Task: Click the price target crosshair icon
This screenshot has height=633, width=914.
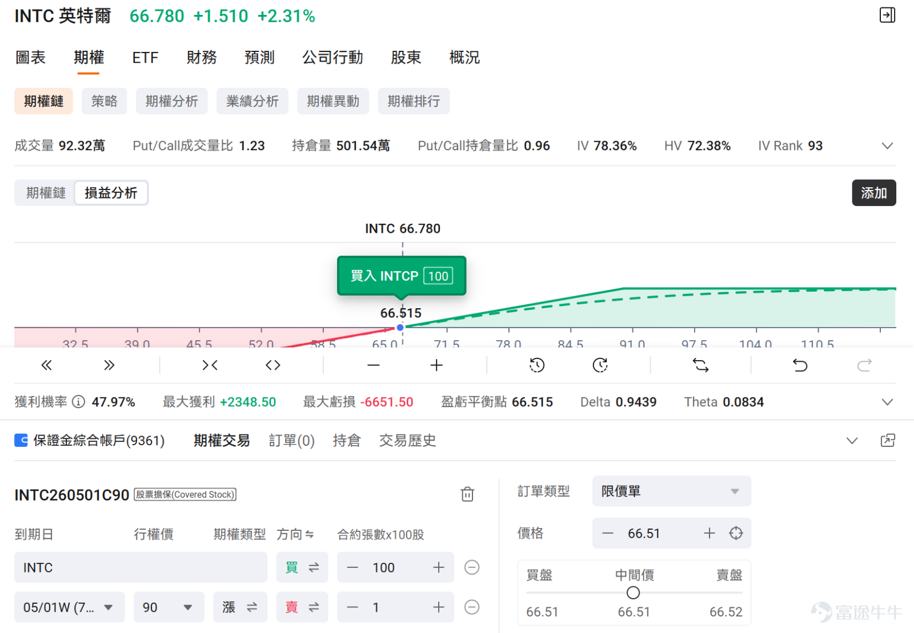Action: tap(736, 533)
